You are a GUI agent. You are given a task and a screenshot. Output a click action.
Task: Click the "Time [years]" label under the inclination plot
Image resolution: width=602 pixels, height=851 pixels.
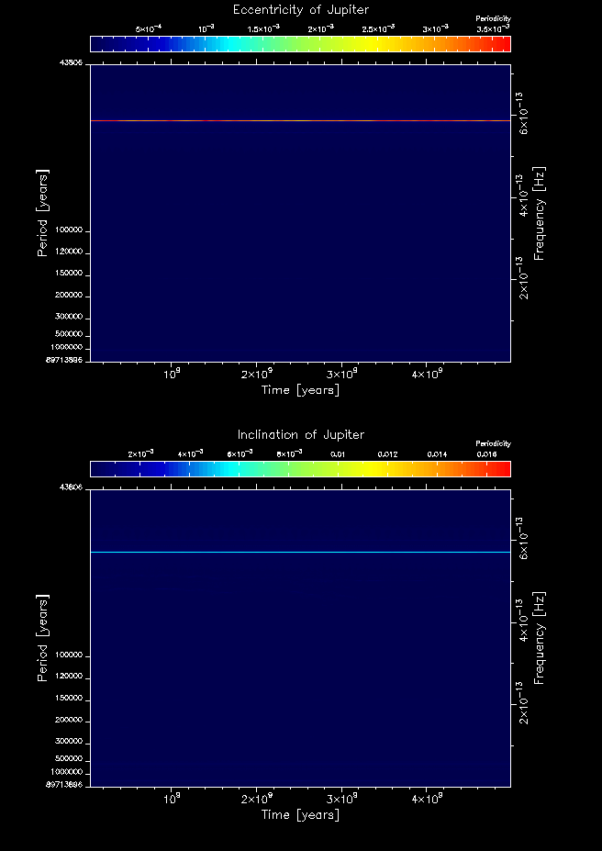[x=300, y=815]
